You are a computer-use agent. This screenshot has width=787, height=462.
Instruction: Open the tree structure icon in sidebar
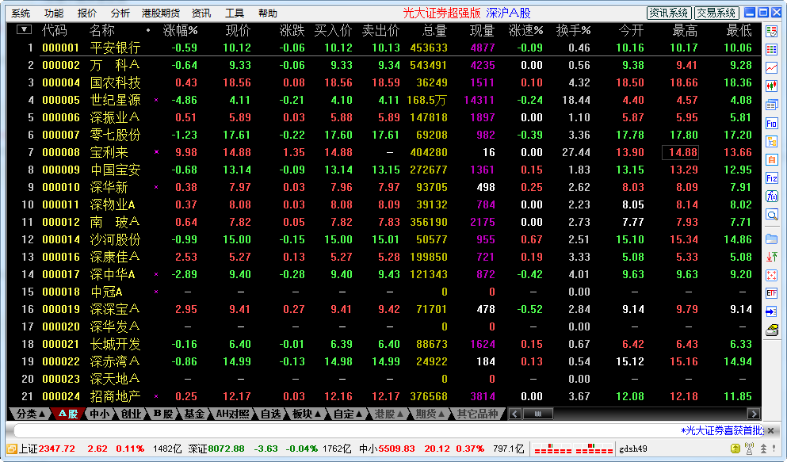[771, 142]
